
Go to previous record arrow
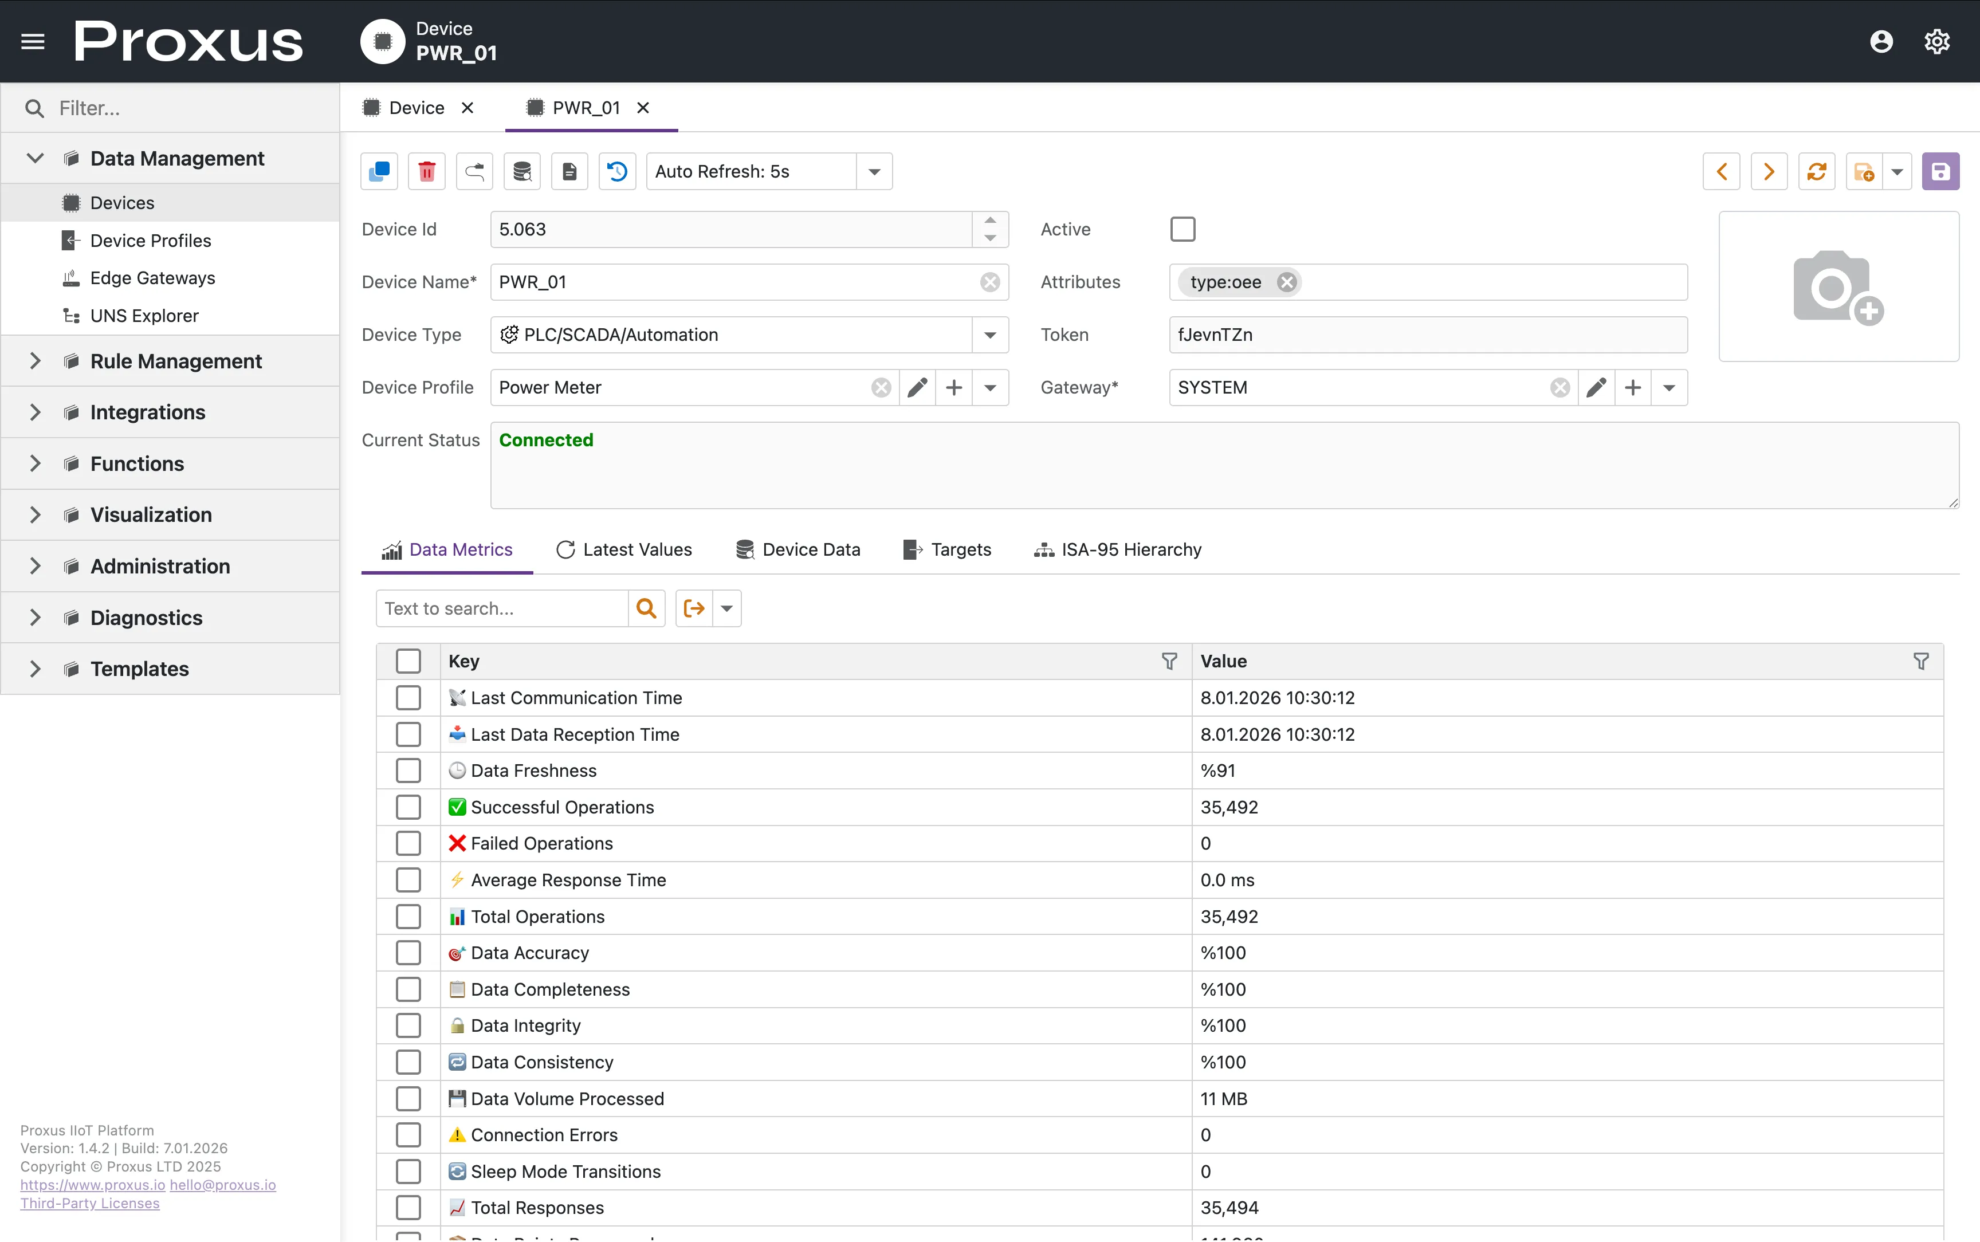1721,172
